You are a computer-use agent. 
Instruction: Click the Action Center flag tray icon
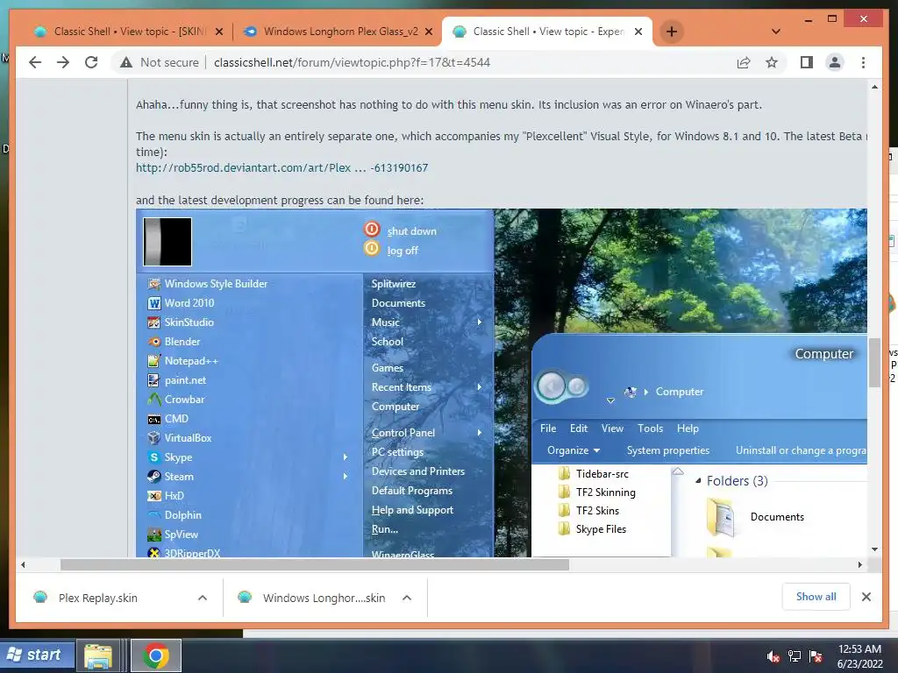(x=816, y=656)
